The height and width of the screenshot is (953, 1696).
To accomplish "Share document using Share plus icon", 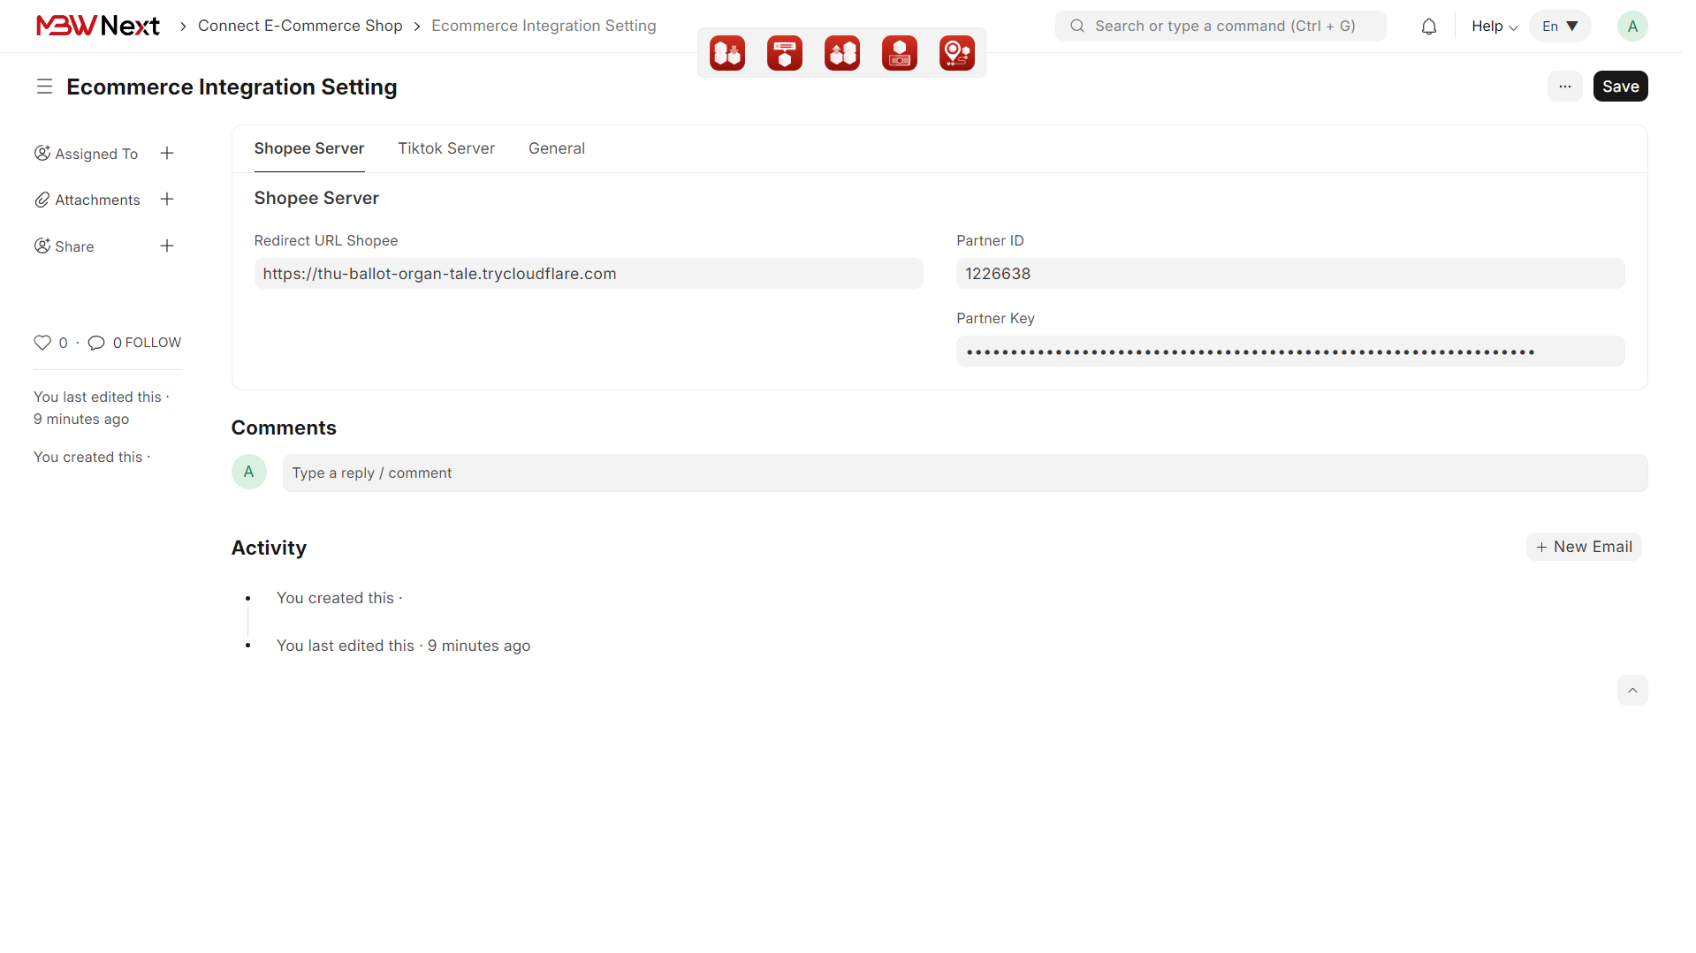I will pos(167,246).
